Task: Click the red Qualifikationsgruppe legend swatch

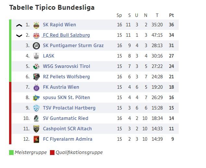Action: (52, 152)
